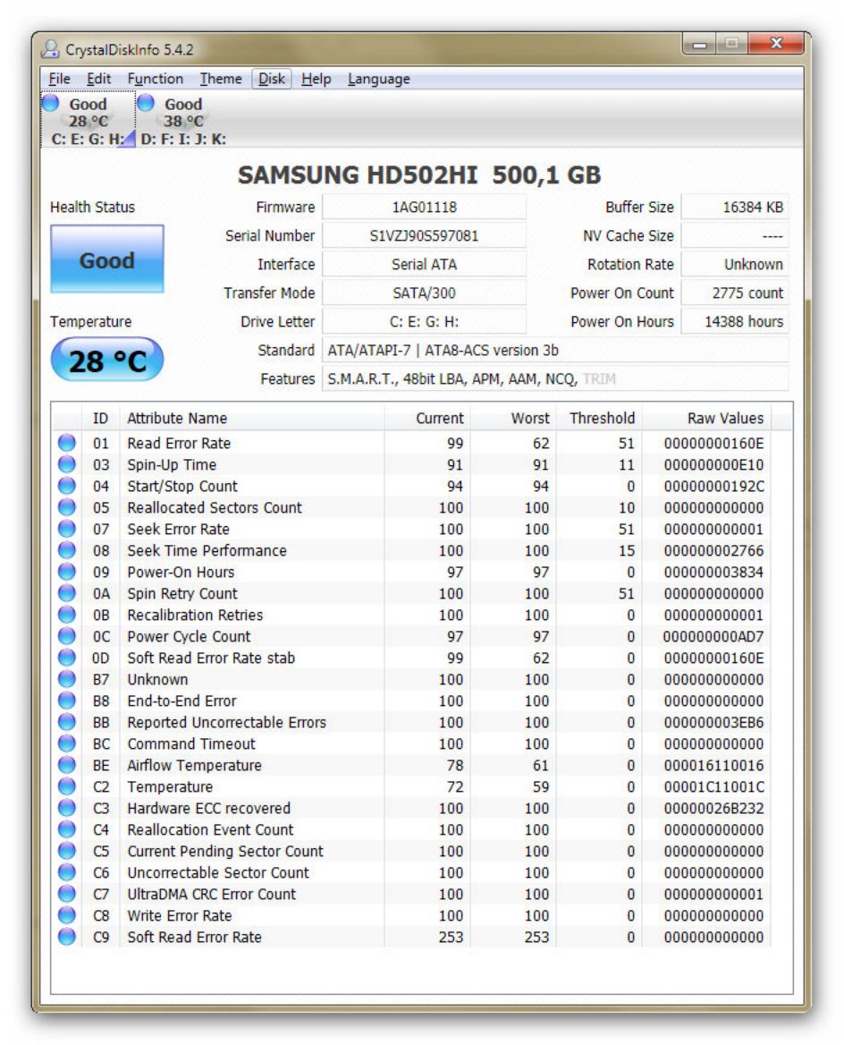The image size is (844, 1045).
Task: Click the blue Good health status button
Action: 106,259
